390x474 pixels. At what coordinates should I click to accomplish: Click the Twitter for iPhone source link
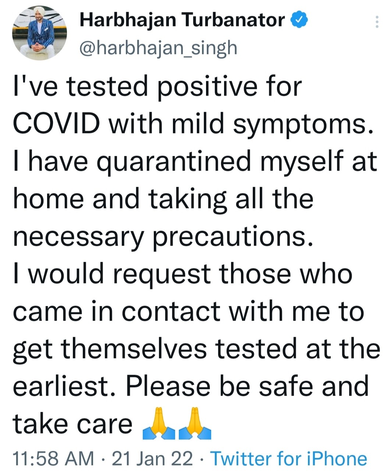(x=288, y=459)
